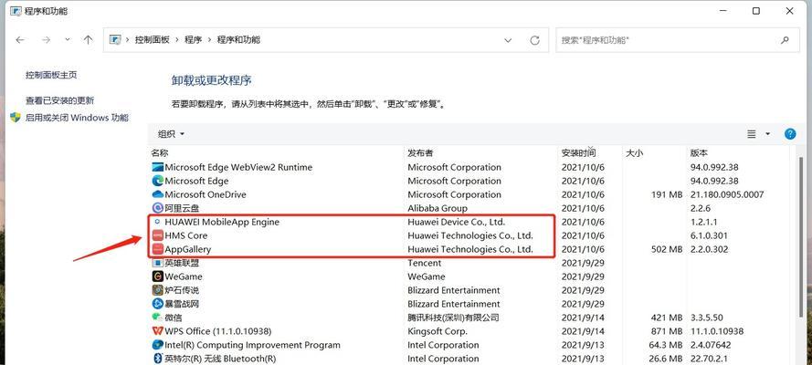Go forward with the right arrow

(46, 40)
